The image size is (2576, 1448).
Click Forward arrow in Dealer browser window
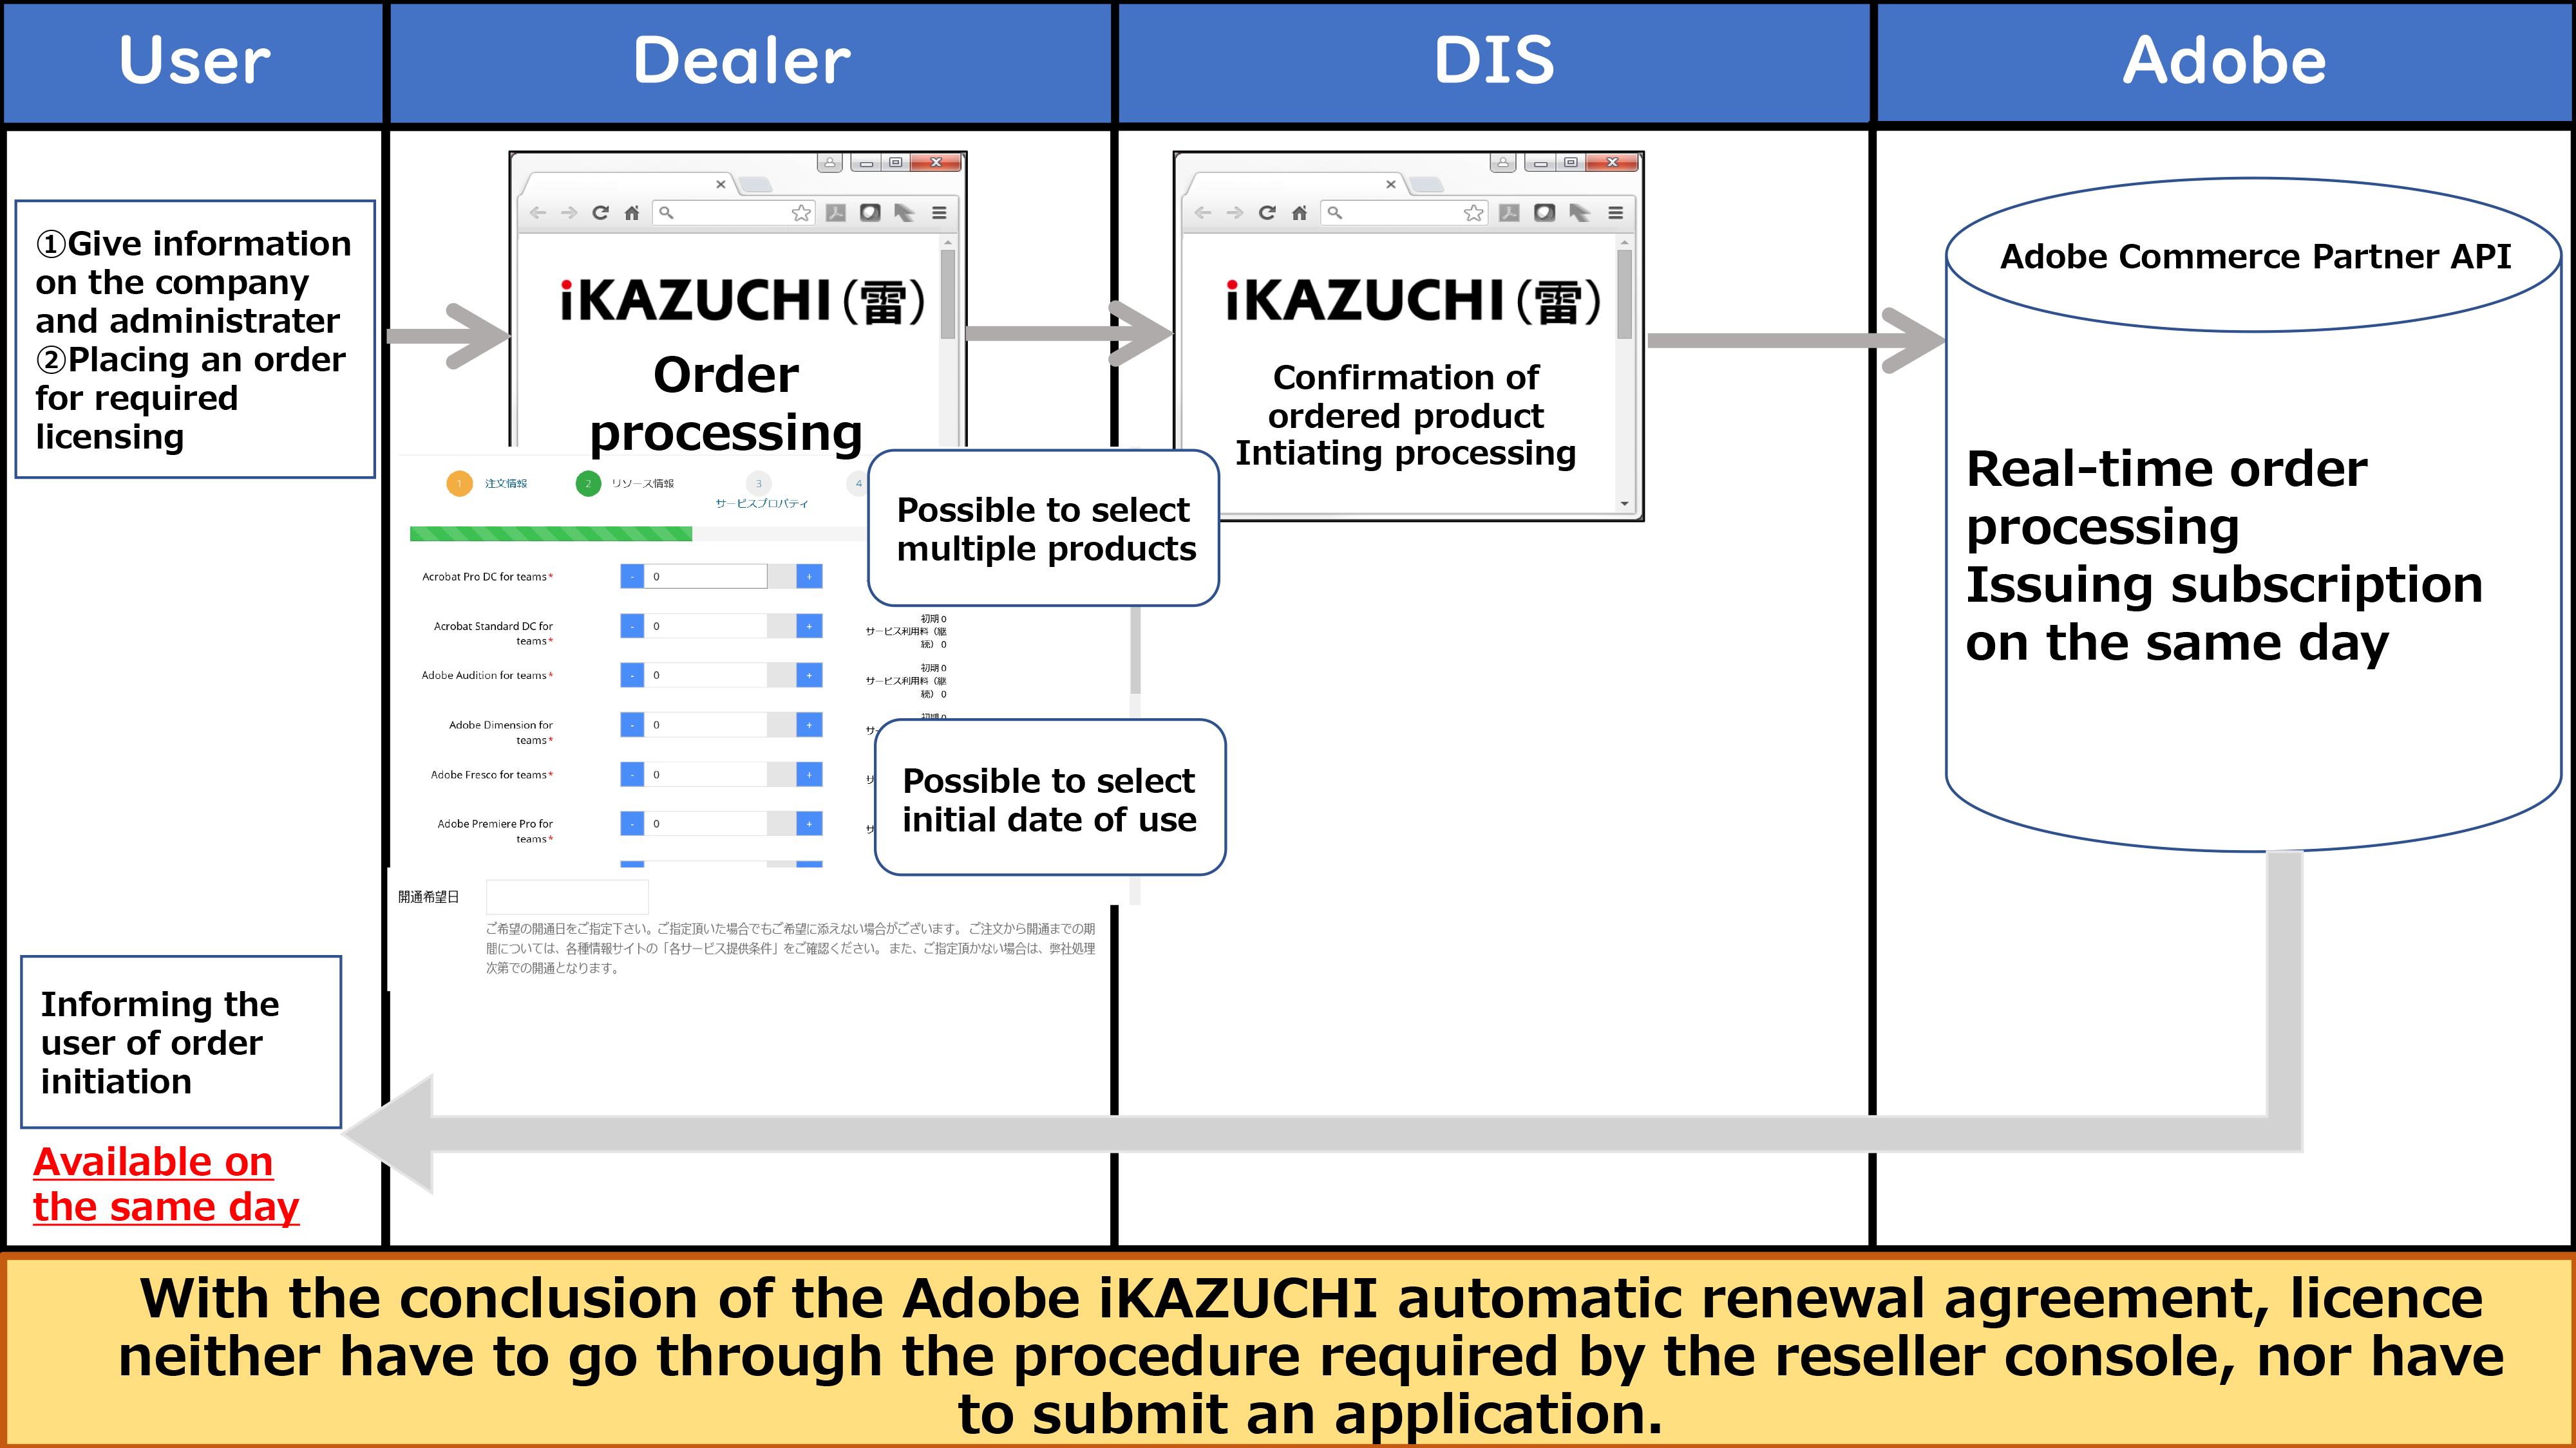[569, 213]
